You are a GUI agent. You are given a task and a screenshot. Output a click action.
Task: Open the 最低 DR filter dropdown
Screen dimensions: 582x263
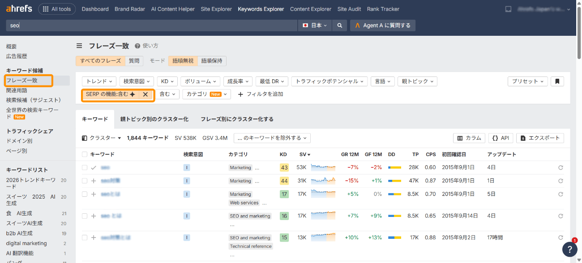[x=272, y=81]
